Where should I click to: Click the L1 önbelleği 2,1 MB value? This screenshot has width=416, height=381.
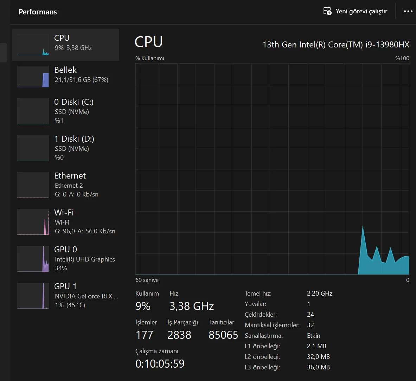coord(316,346)
